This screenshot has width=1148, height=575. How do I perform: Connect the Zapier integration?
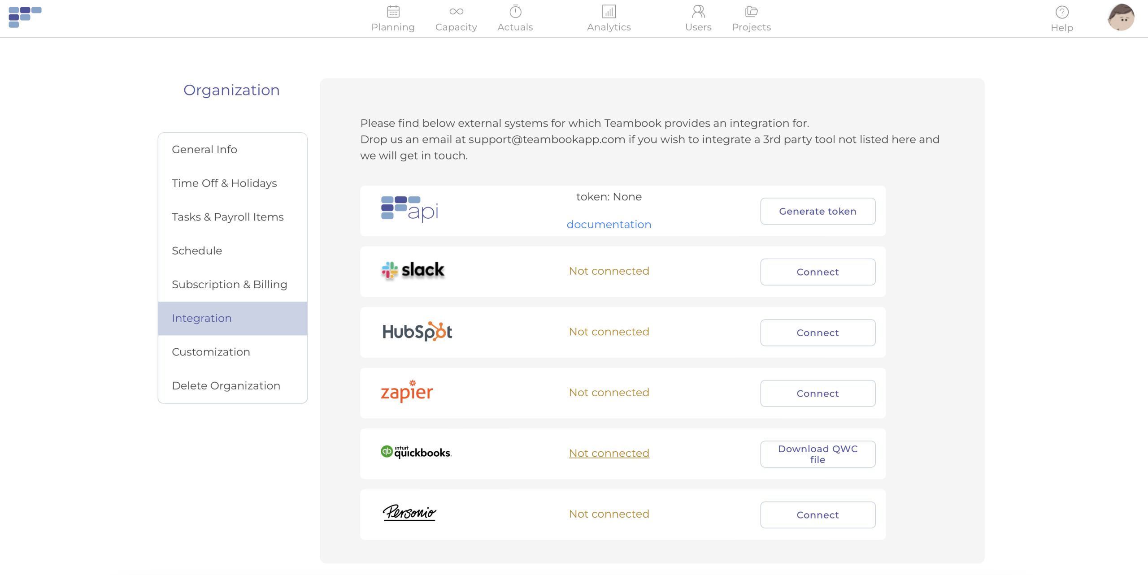point(818,393)
